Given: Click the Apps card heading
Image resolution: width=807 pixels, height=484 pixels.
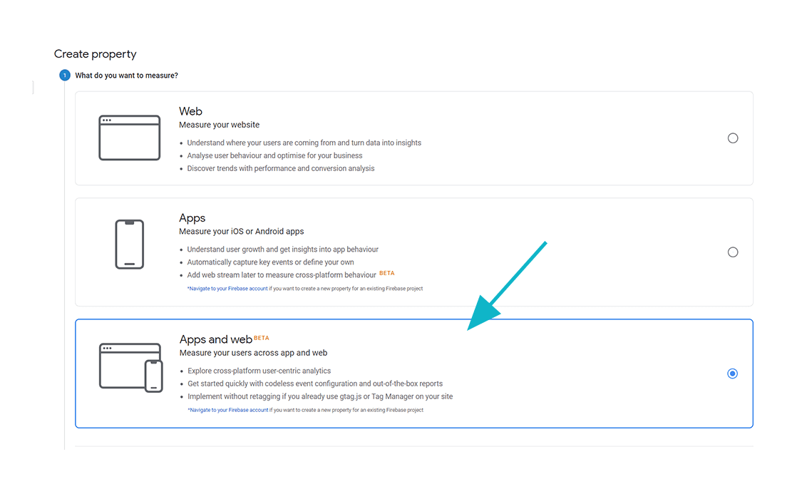Looking at the screenshot, I should pos(192,218).
